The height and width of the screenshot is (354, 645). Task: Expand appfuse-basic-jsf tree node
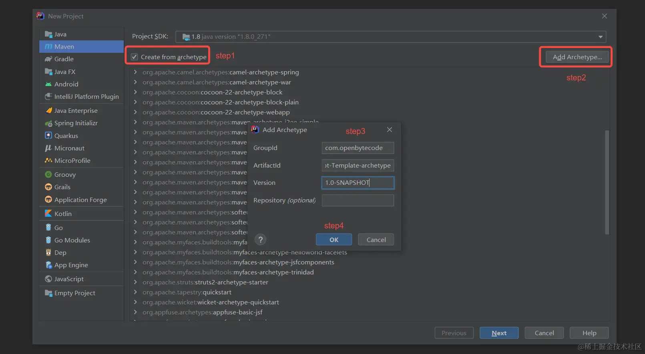135,312
